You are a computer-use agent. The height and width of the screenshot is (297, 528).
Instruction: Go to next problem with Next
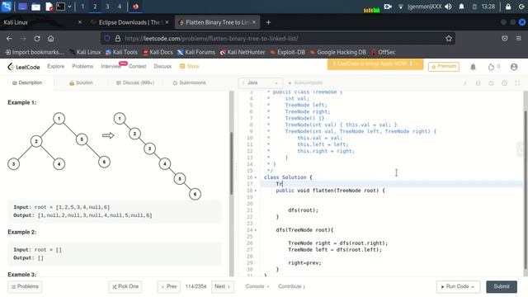coord(223,286)
